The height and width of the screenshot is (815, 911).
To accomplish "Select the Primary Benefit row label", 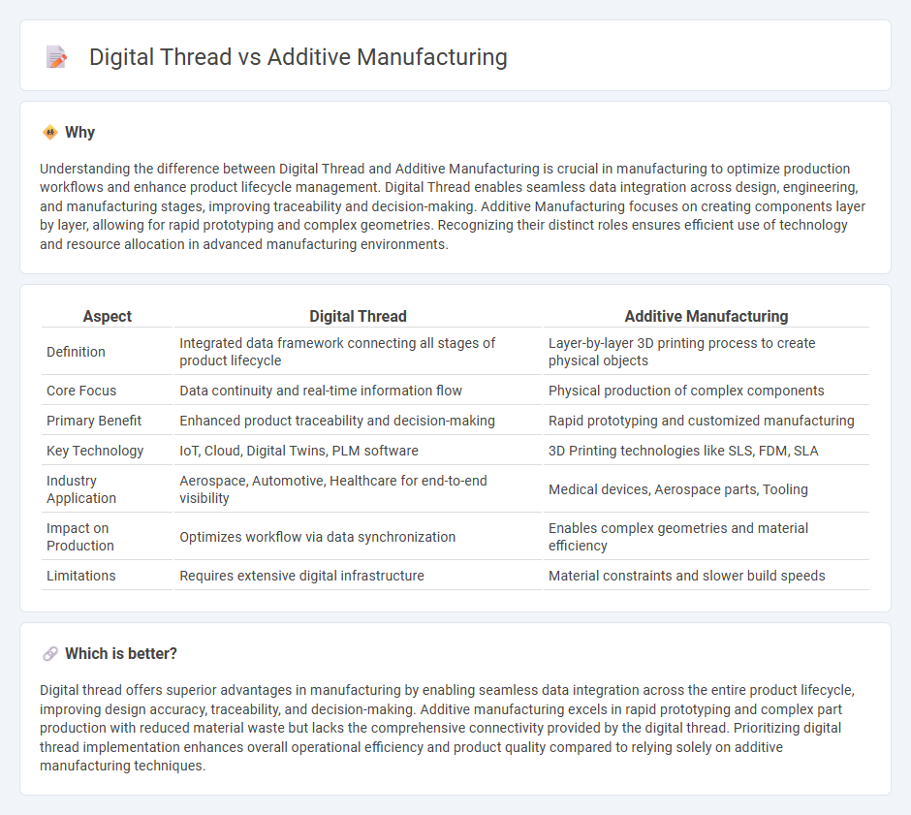I will 94,422.
